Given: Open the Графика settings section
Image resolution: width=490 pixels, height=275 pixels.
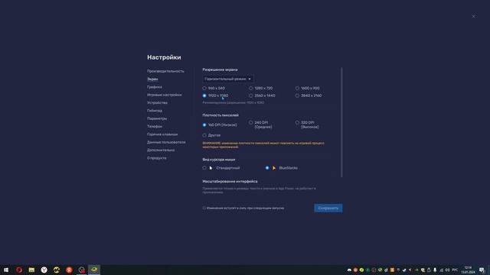Looking at the screenshot, I should tap(155, 87).
